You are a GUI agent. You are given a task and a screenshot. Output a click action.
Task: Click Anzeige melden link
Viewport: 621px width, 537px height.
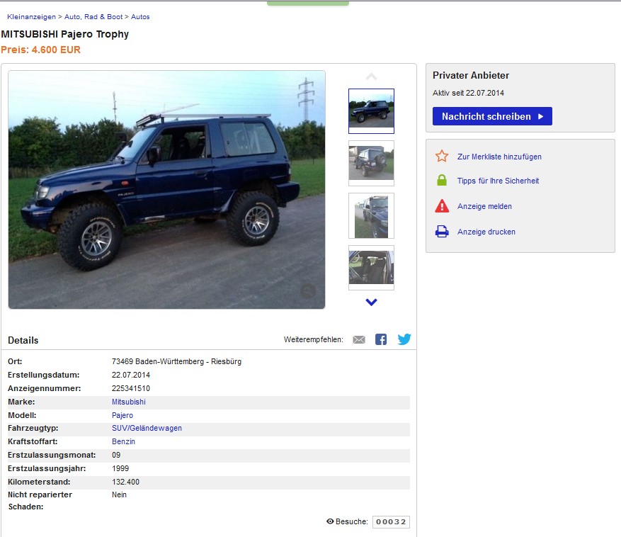click(484, 206)
